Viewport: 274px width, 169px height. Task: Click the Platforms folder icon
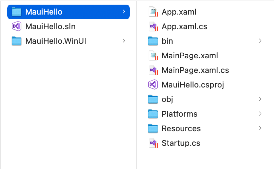tap(153, 114)
